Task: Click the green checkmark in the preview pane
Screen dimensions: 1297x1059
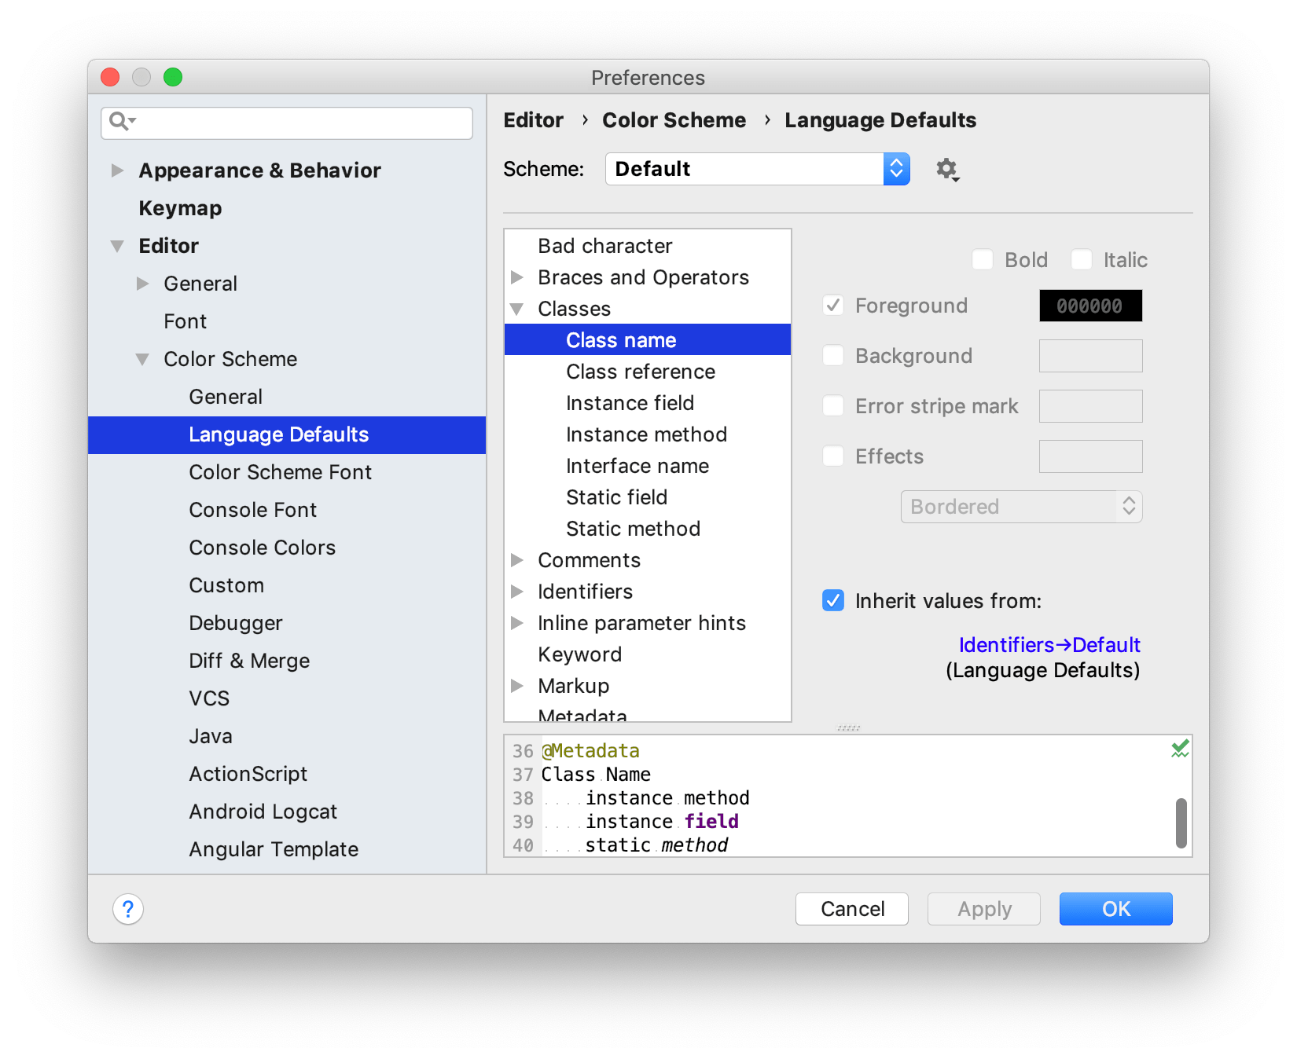Action: (1178, 749)
